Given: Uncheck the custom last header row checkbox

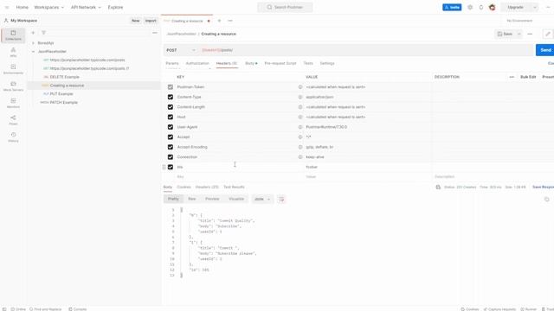Looking at the screenshot, I should point(171,167).
